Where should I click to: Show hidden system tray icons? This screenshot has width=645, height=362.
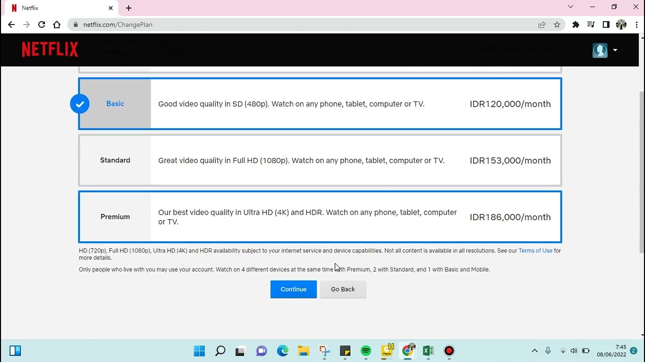[535, 351]
